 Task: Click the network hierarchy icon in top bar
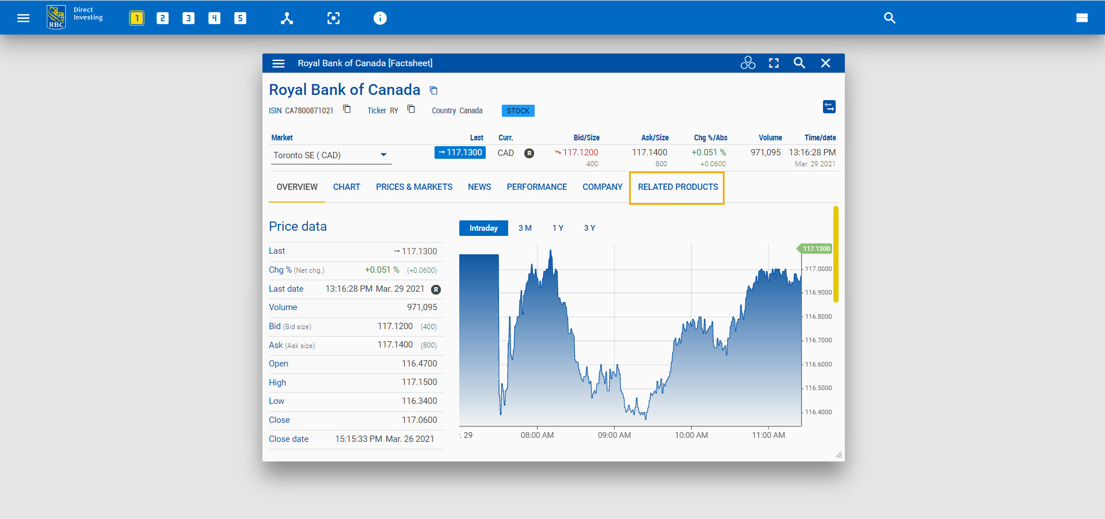tap(287, 18)
